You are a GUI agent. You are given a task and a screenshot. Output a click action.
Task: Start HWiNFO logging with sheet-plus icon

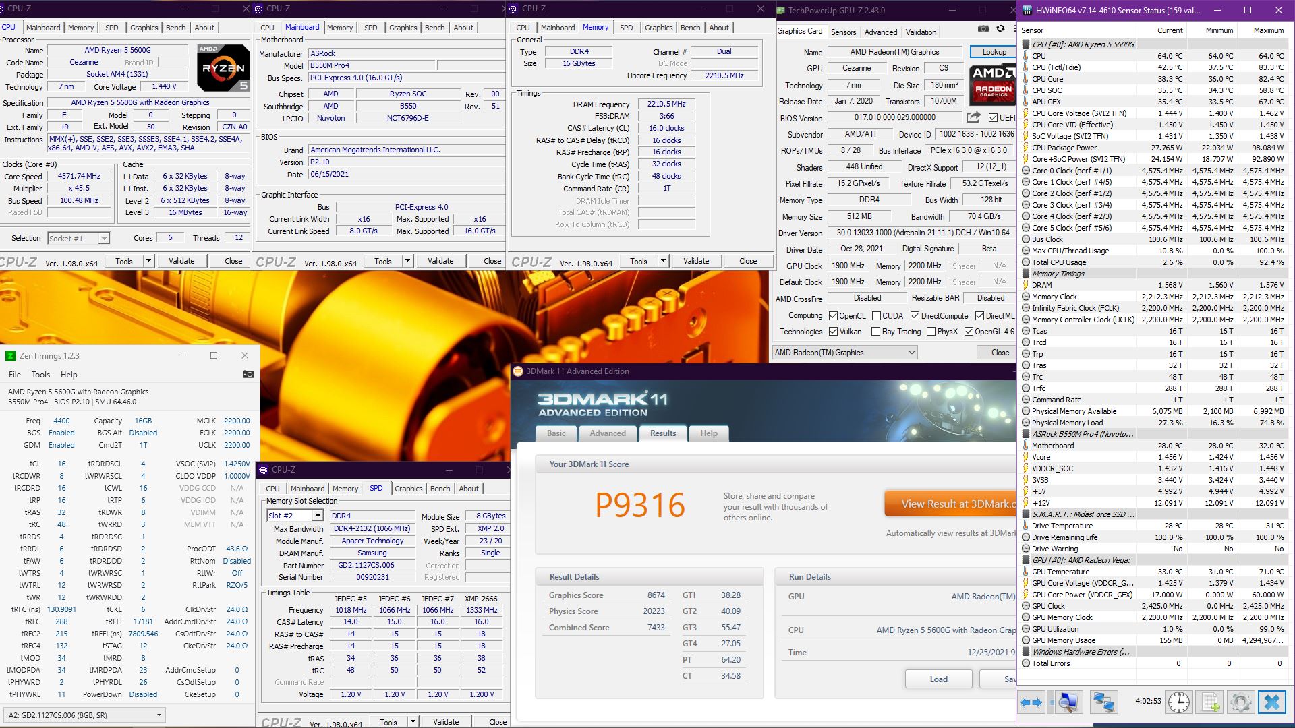pyautogui.click(x=1211, y=702)
